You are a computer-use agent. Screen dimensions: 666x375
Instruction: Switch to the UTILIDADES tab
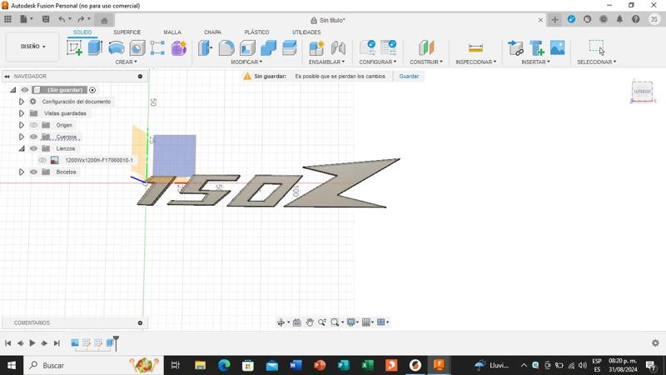pyautogui.click(x=306, y=32)
